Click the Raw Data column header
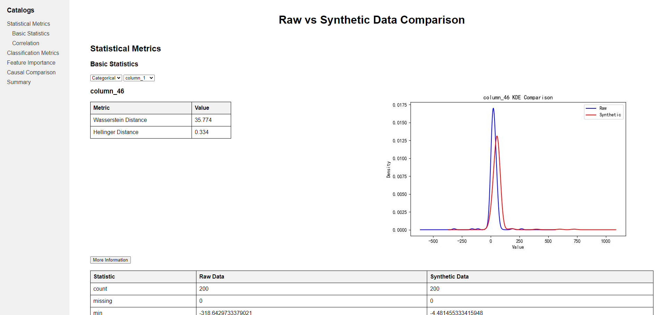Image resolution: width=659 pixels, height=315 pixels. tap(312, 277)
